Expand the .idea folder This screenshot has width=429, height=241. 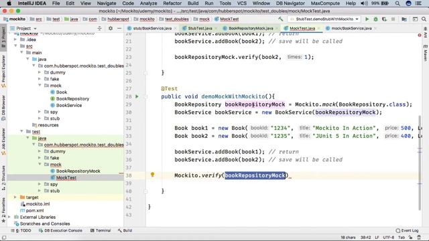tap(15, 39)
